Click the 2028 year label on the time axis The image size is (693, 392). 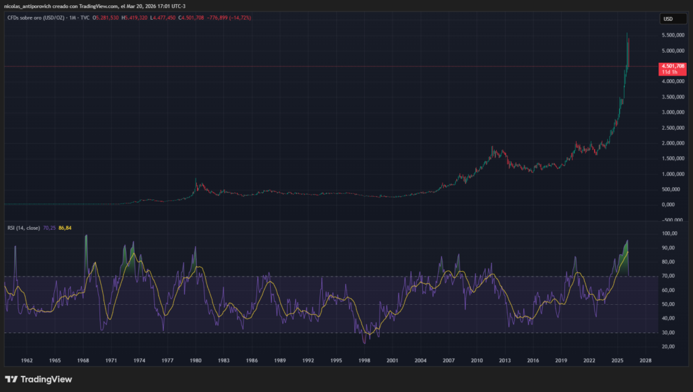(x=644, y=361)
